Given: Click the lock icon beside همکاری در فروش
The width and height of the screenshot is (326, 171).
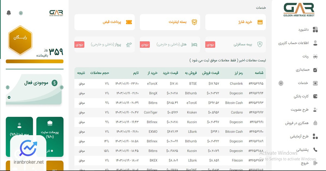Looking at the screenshot, I should pos(315,123).
